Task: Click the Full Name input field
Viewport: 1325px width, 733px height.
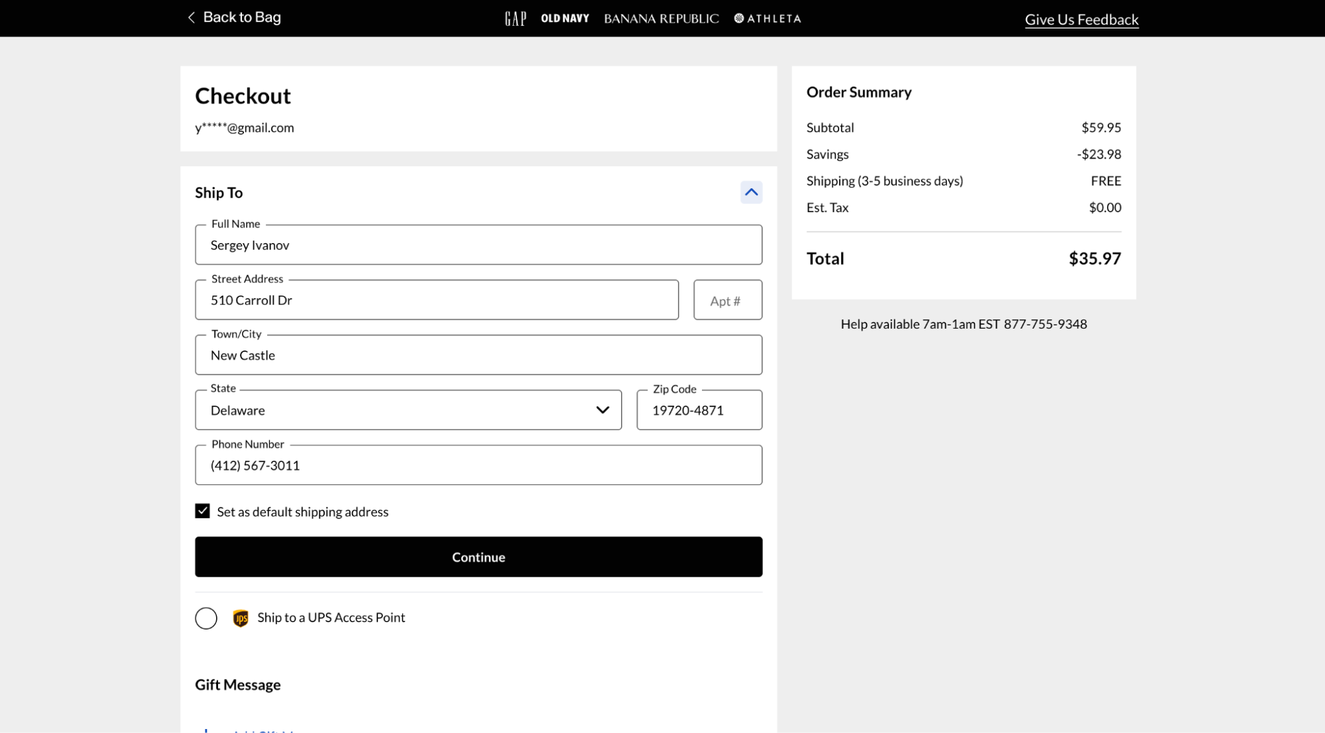Action: coord(478,245)
